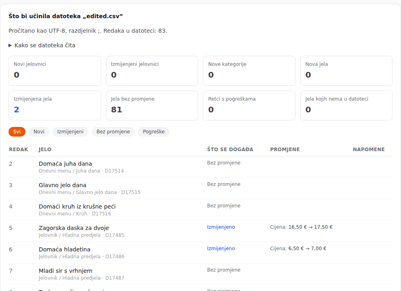Select the 'Domaća juha dana' row
This screenshot has width=401, height=291.
pyautogui.click(x=200, y=167)
